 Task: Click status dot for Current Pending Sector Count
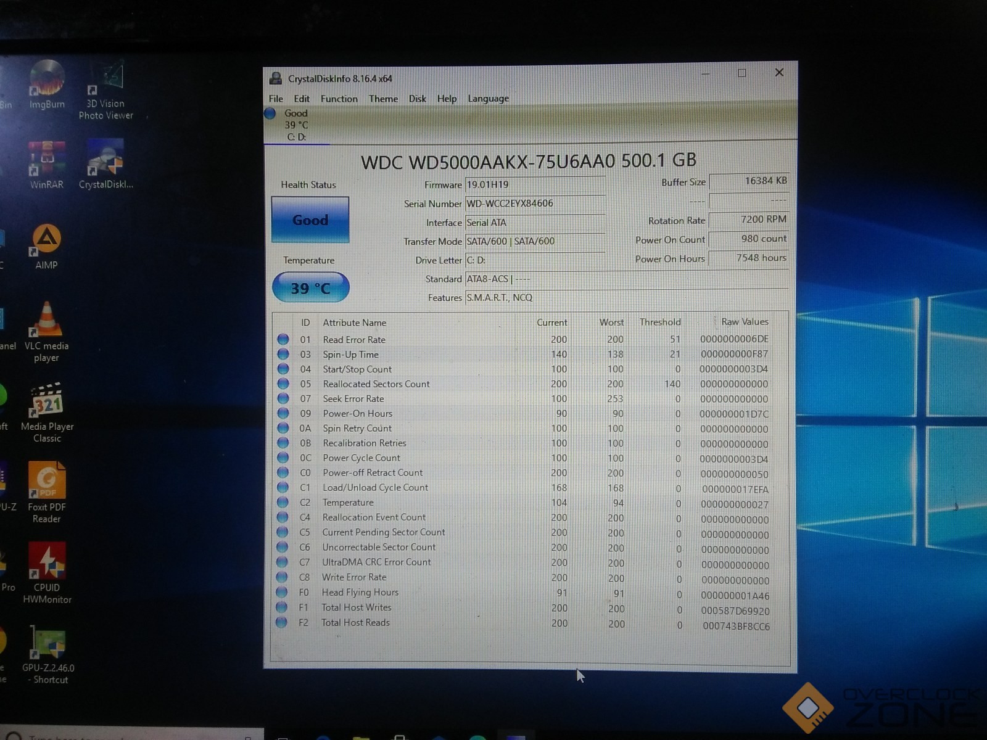(283, 532)
